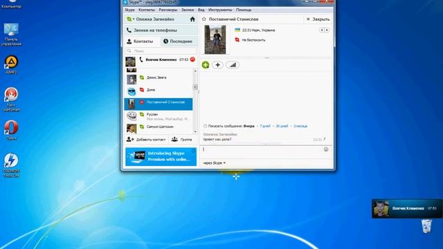Open the Recycle Bin desktop icon
443x249 pixels.
tap(426, 226)
